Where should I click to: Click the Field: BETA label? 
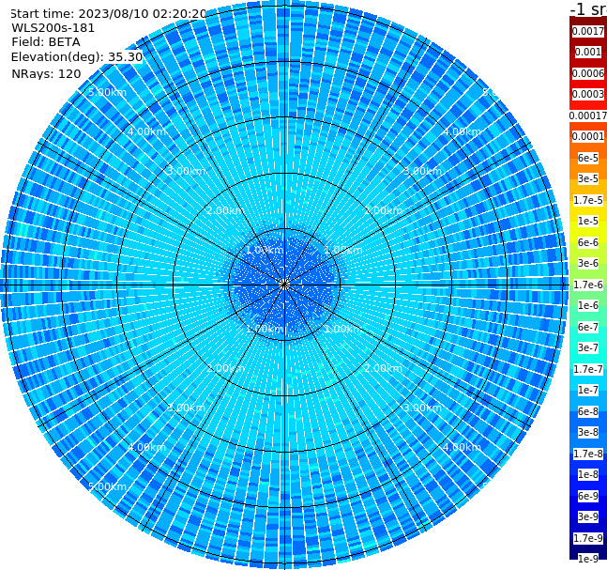(x=46, y=42)
